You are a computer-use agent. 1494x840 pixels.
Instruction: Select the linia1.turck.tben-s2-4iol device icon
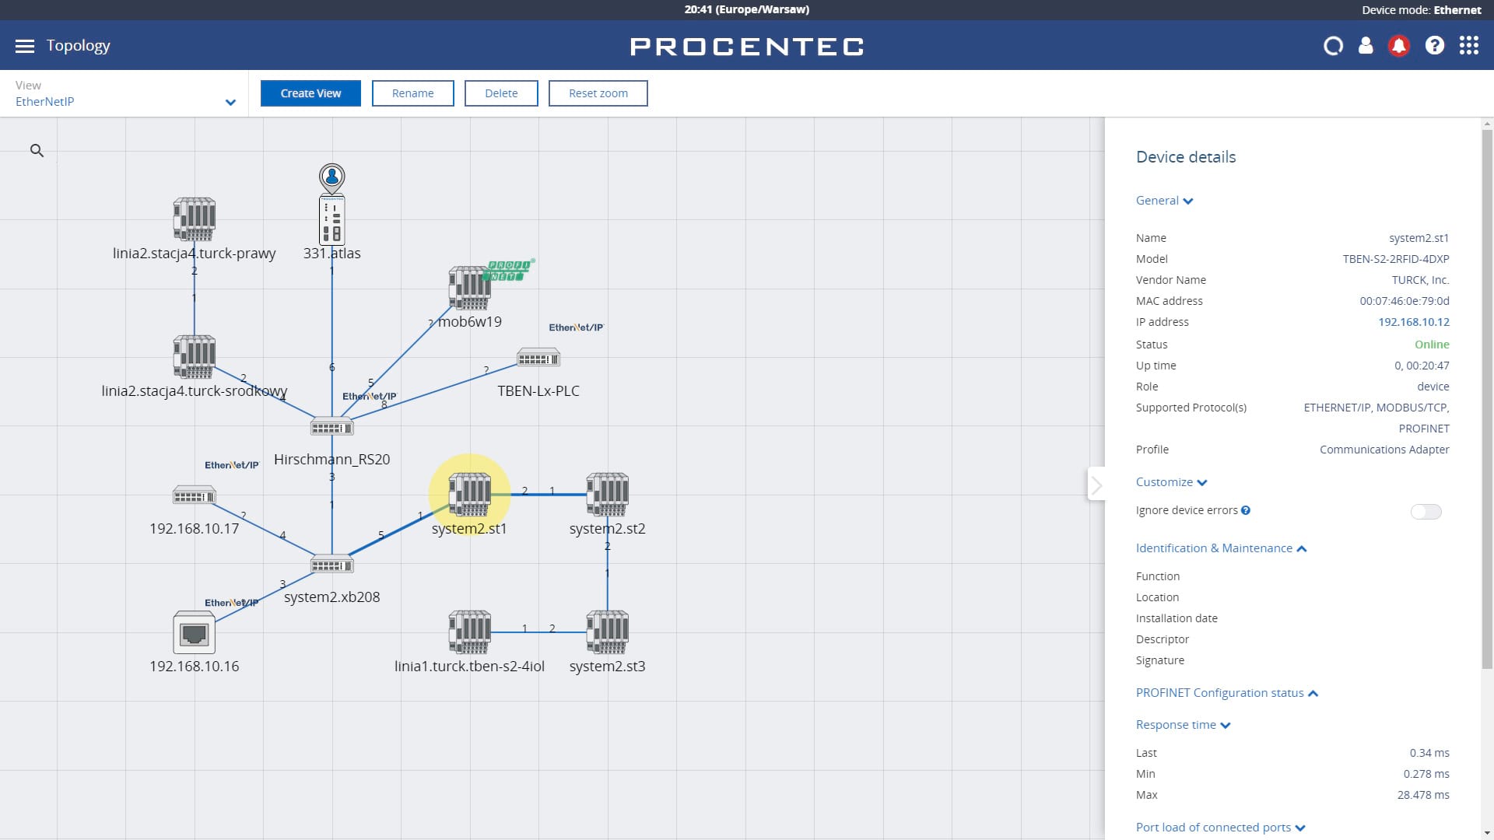(469, 632)
